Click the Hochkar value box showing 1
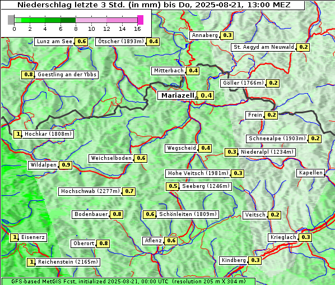The image size is (335, 285). coord(18,134)
